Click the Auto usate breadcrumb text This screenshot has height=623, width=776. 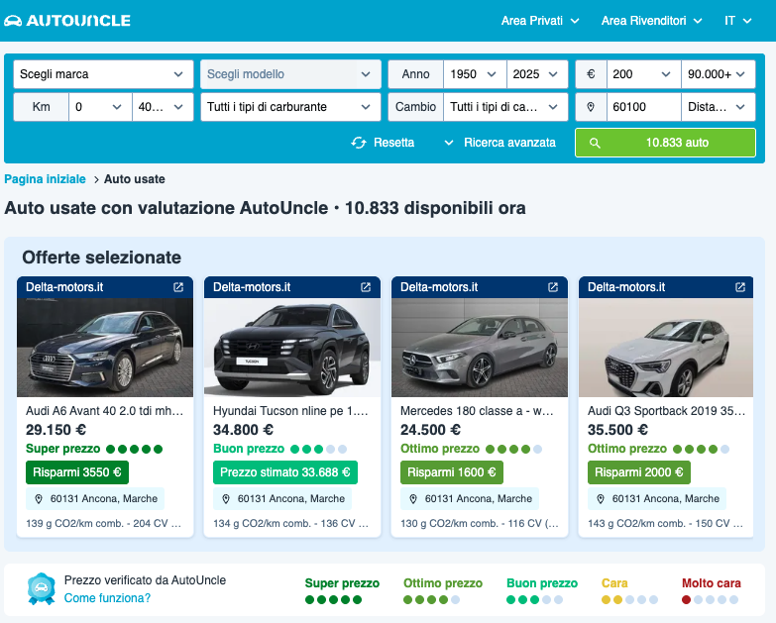click(x=135, y=179)
